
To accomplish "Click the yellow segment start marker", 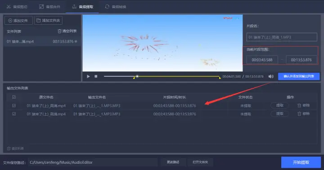I will 134,78.
